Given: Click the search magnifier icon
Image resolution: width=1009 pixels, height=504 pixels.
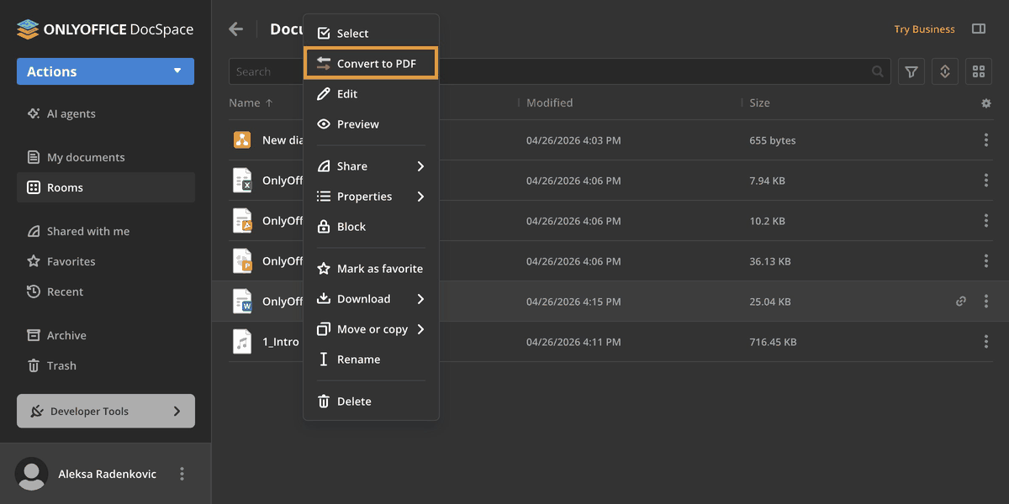Looking at the screenshot, I should click(878, 72).
